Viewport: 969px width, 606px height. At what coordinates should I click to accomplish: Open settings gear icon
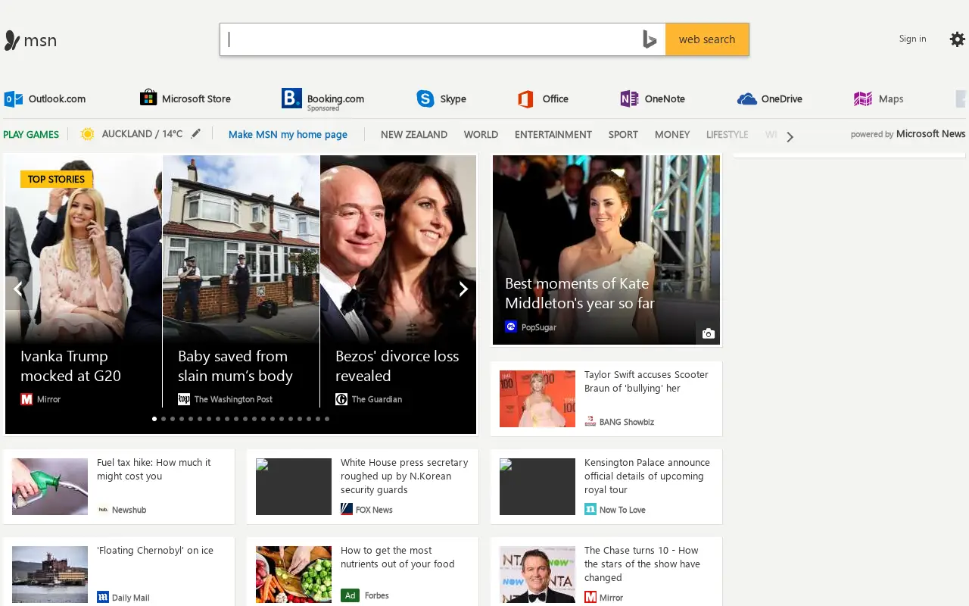pos(958,39)
